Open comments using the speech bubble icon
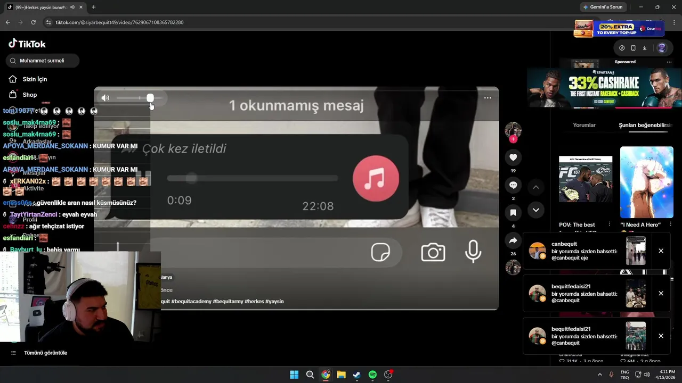Image resolution: width=682 pixels, height=383 pixels. [513, 185]
